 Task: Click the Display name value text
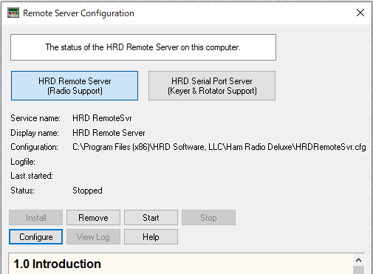click(109, 133)
